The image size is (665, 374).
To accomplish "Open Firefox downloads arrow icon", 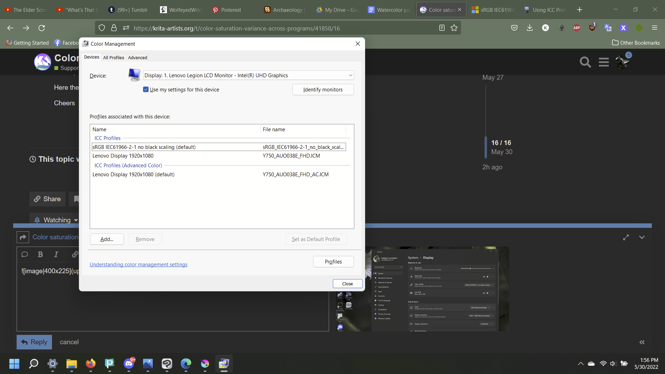I will point(530,28).
